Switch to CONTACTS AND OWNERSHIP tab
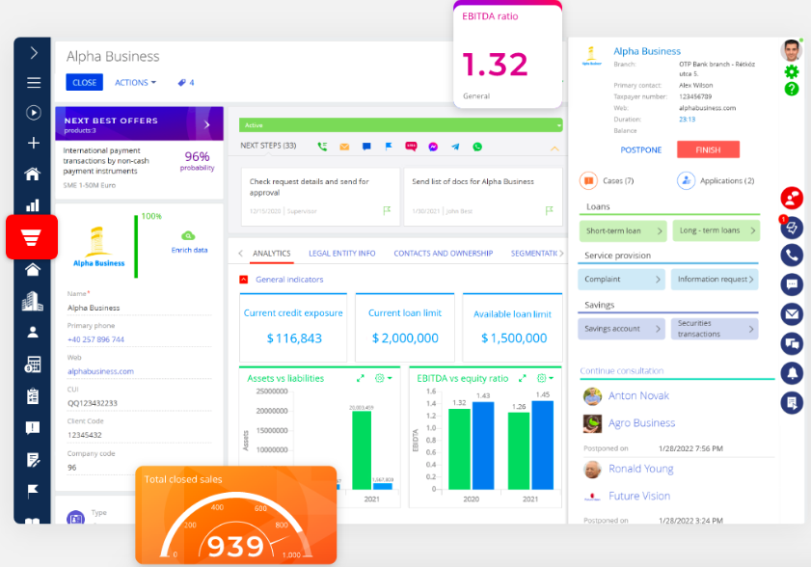The width and height of the screenshot is (811, 567). click(x=444, y=253)
